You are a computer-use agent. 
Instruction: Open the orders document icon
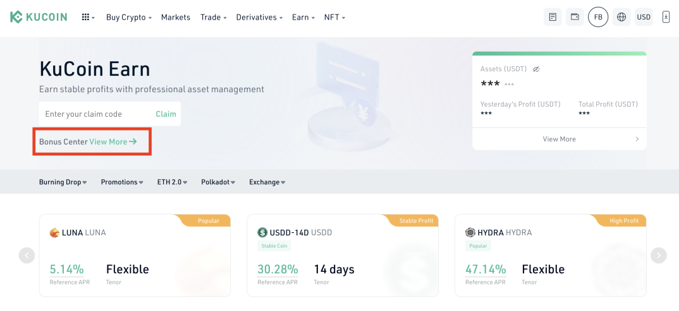[553, 17]
